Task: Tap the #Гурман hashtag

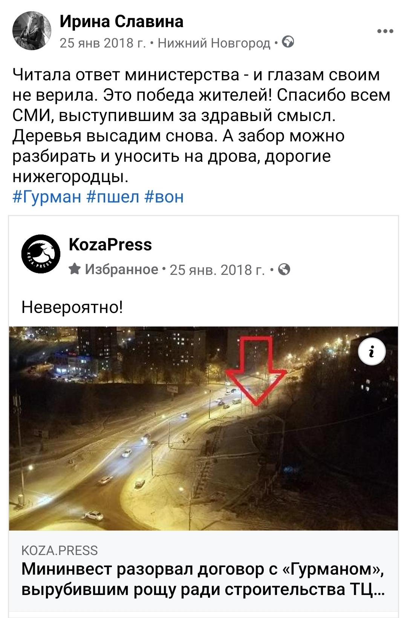Action: coord(47,197)
